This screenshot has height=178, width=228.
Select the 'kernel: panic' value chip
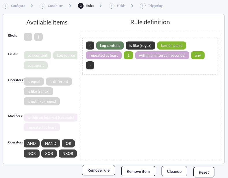(x=172, y=46)
